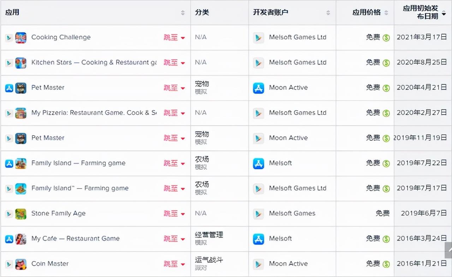Open 跳至 dropdown for Cooking Challenge

click(174, 38)
